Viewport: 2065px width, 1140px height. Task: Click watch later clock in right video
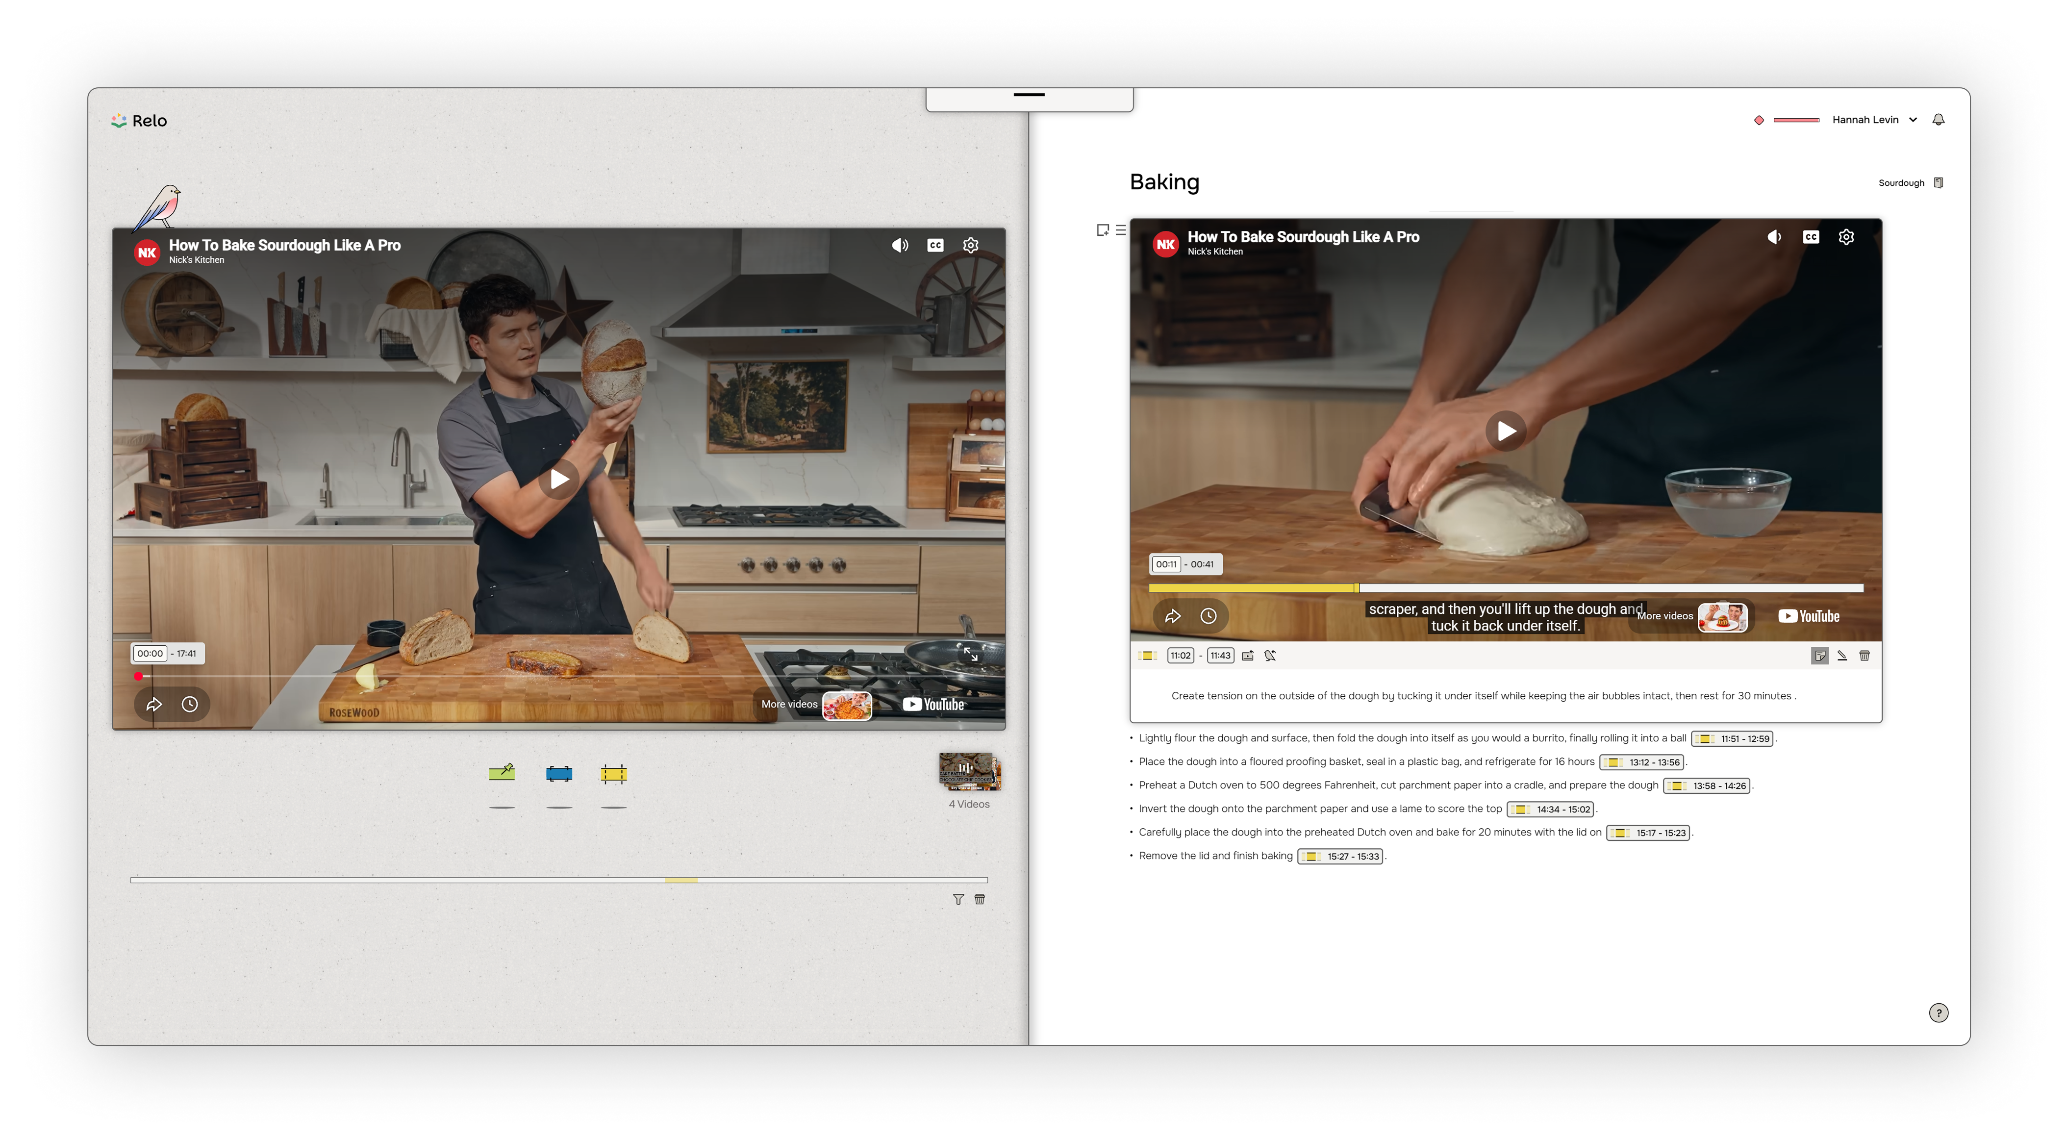tap(1209, 616)
